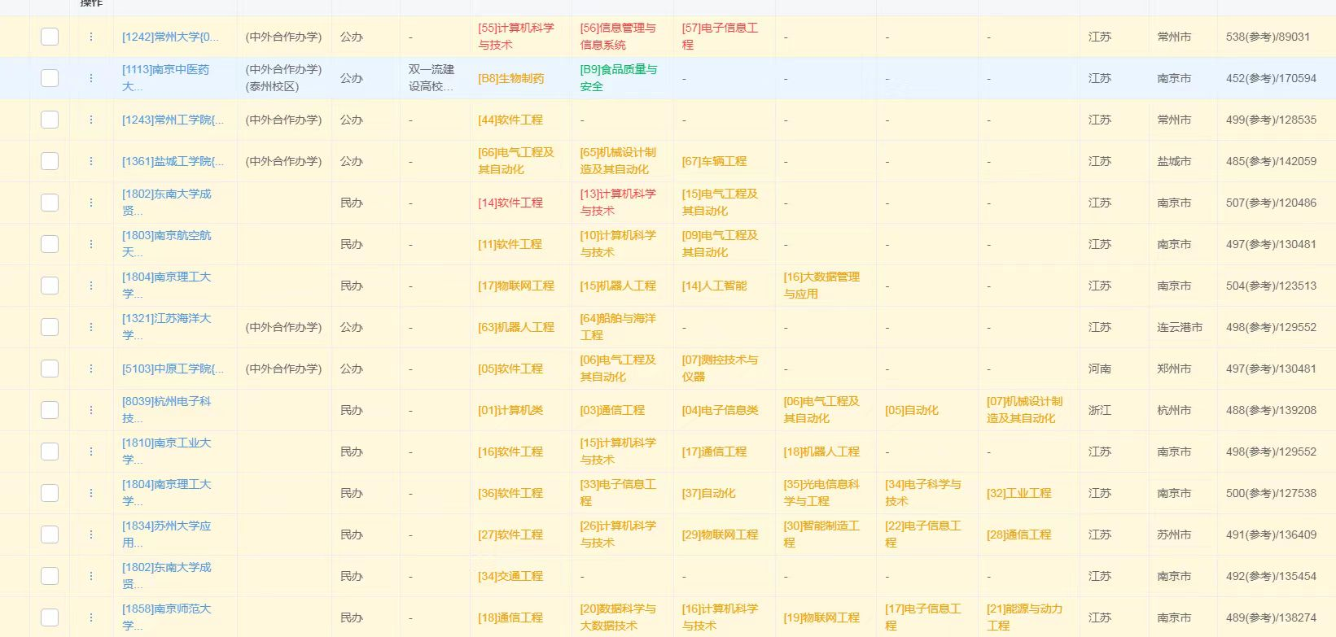This screenshot has height=637, width=1336.
Task: Open the three-dot menu for 苏州大学应用 row
Action: [91, 534]
